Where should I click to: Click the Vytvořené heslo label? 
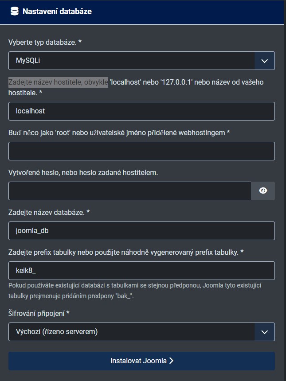click(83, 172)
